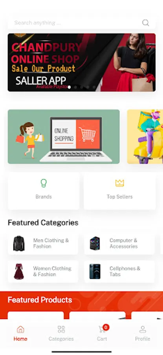Select the last carousel indicator dot
Viewport: 163px width, 355px height.
click(94, 87)
